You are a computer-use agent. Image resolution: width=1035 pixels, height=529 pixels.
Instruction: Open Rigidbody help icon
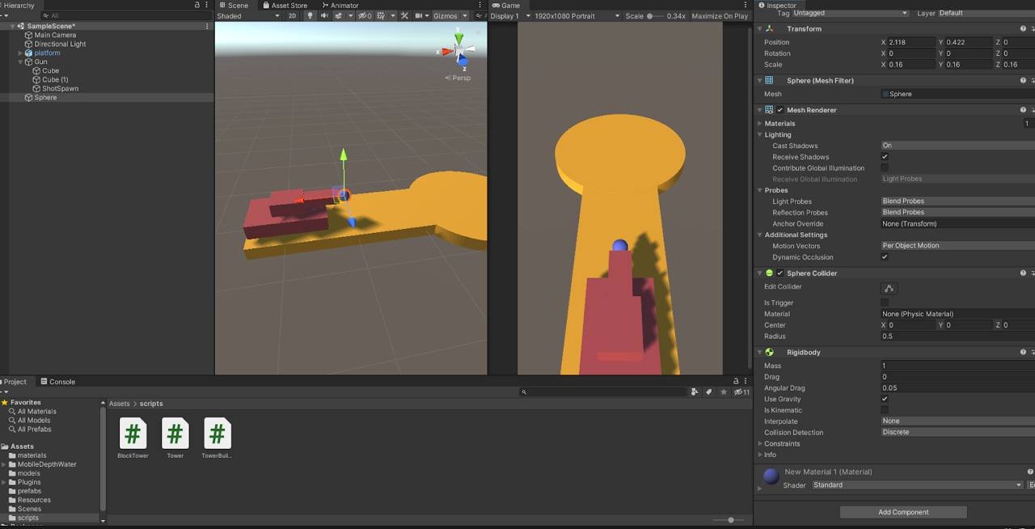[1023, 352]
